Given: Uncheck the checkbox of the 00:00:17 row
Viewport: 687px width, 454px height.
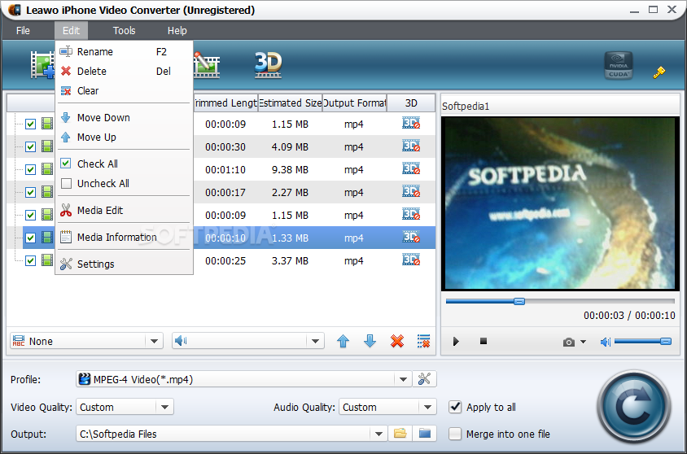Looking at the screenshot, I should (30, 192).
